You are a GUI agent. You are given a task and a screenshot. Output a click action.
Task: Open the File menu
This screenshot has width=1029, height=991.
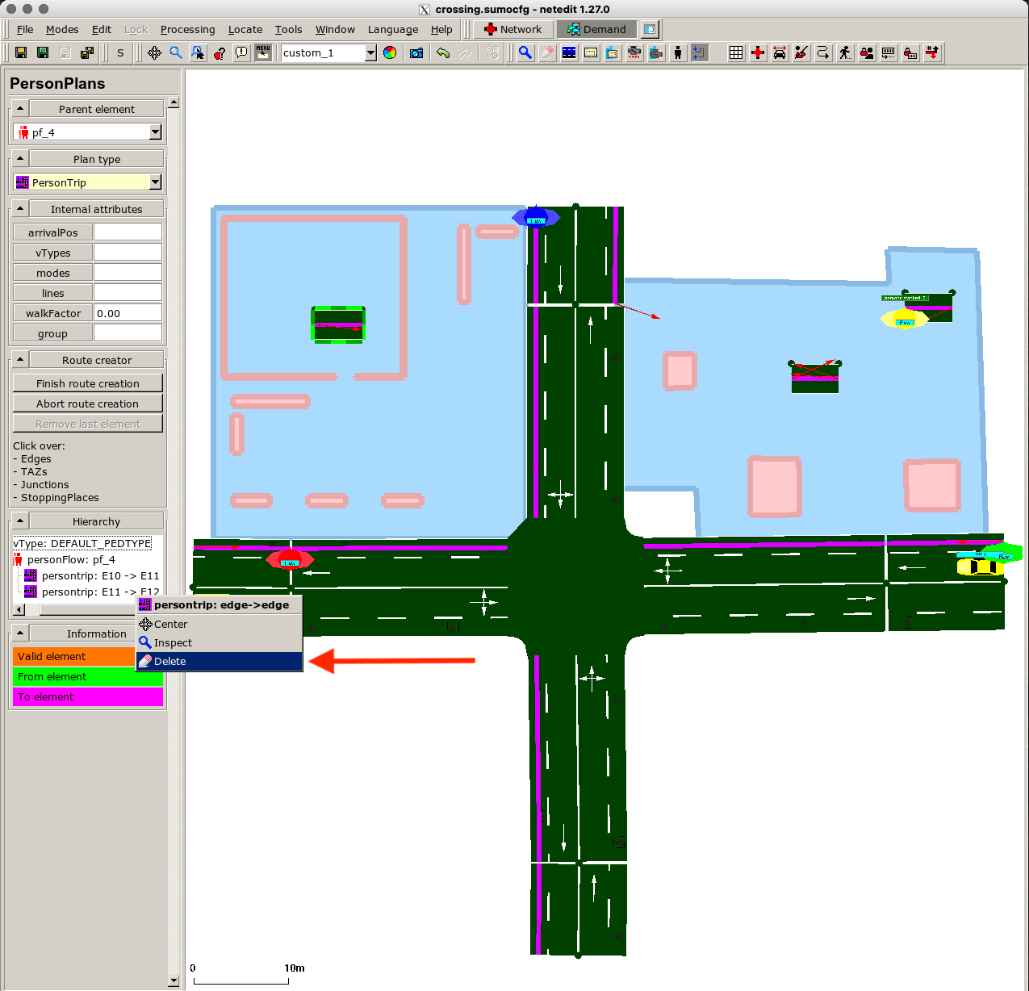(x=25, y=29)
